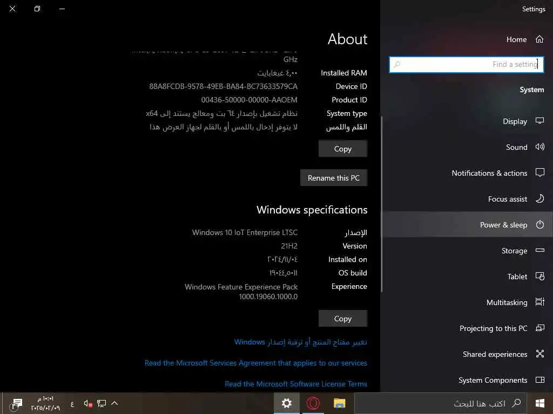Open the Action Center notification icon
The image size is (553, 414).
[x=17, y=403]
